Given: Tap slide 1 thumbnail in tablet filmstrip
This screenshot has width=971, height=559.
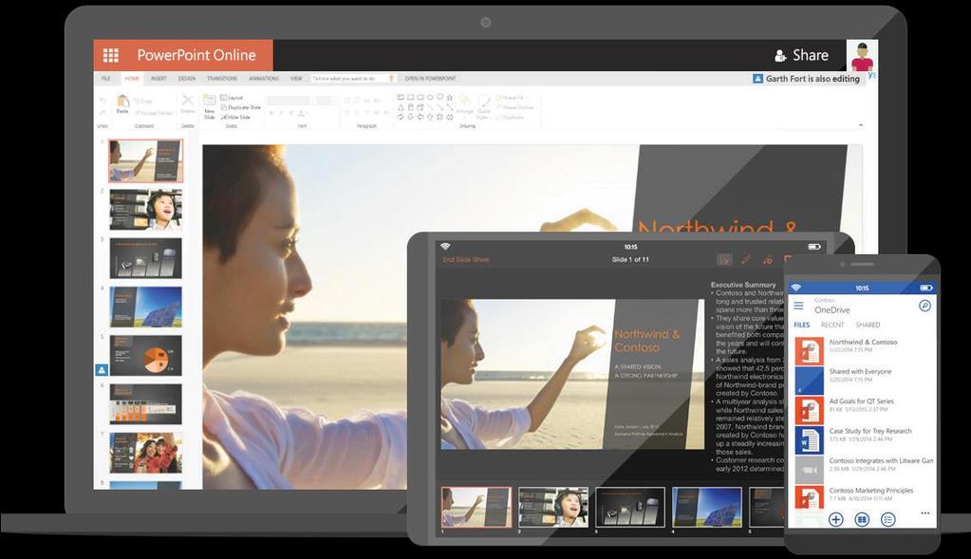Looking at the screenshot, I should pos(476,507).
